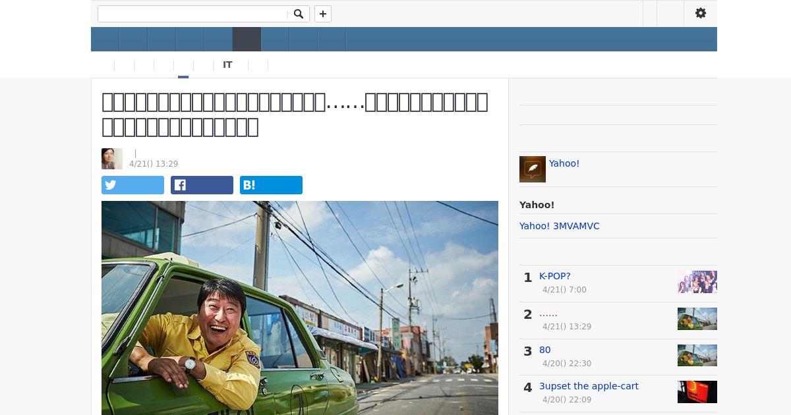Viewport: 791px width, 415px height.
Task: Click the green taxi article main image
Action: 300,308
